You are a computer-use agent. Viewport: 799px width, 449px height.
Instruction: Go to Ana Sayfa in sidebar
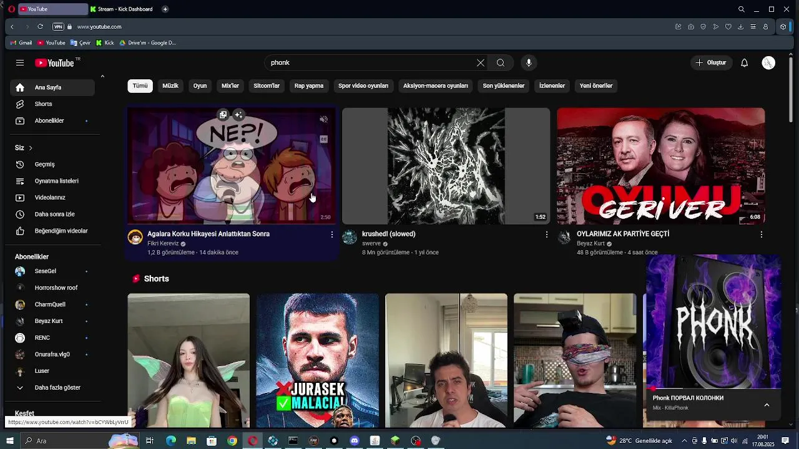pyautogui.click(x=52, y=87)
